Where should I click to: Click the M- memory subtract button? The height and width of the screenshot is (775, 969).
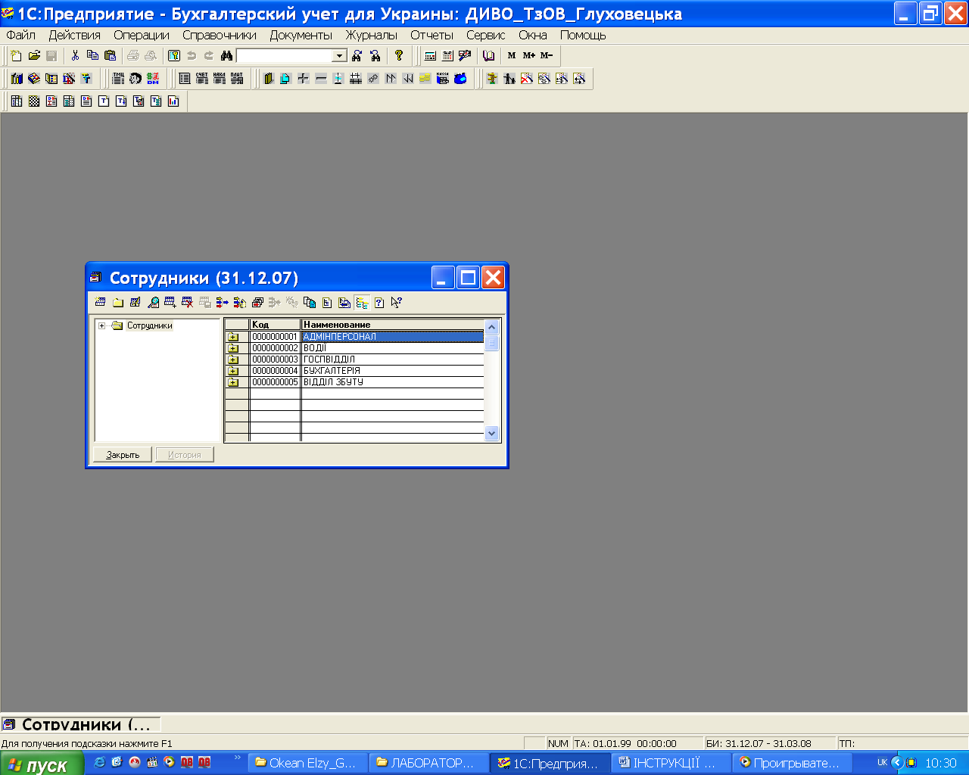tap(547, 55)
